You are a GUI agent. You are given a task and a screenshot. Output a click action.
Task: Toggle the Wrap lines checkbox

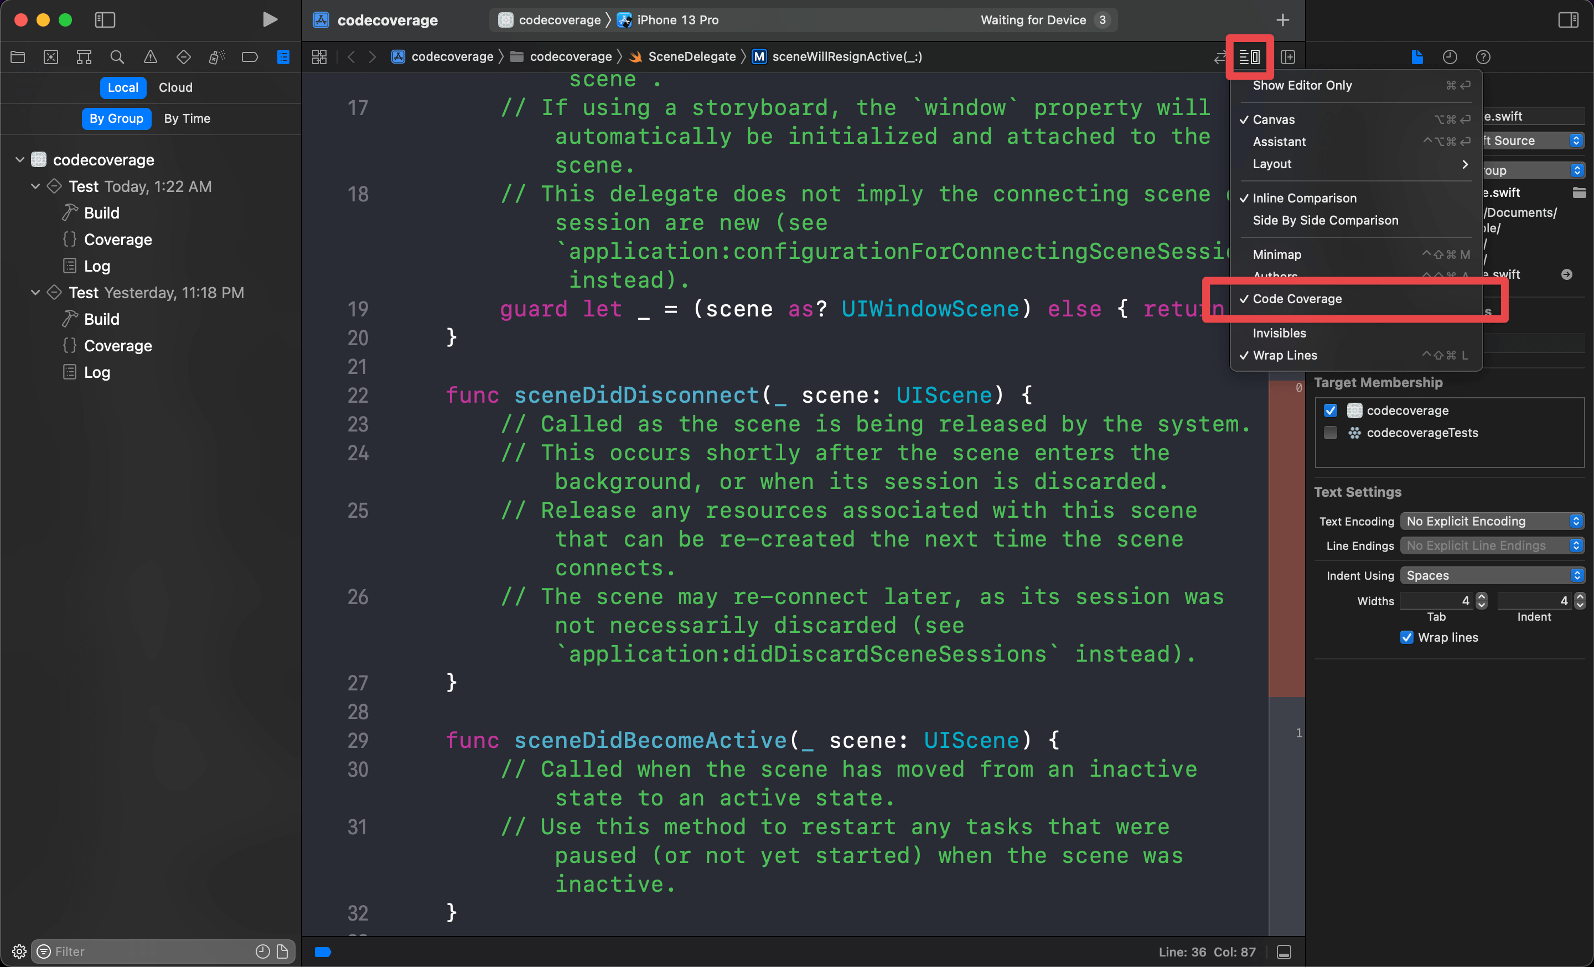pyautogui.click(x=1406, y=637)
